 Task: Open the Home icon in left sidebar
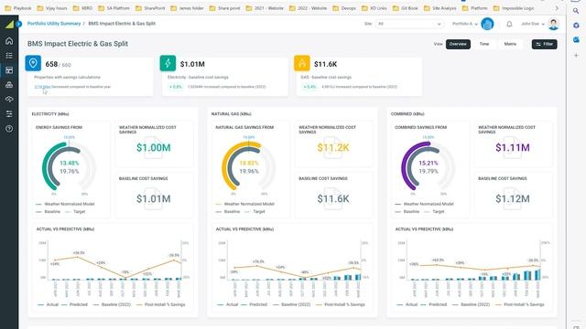click(9, 41)
